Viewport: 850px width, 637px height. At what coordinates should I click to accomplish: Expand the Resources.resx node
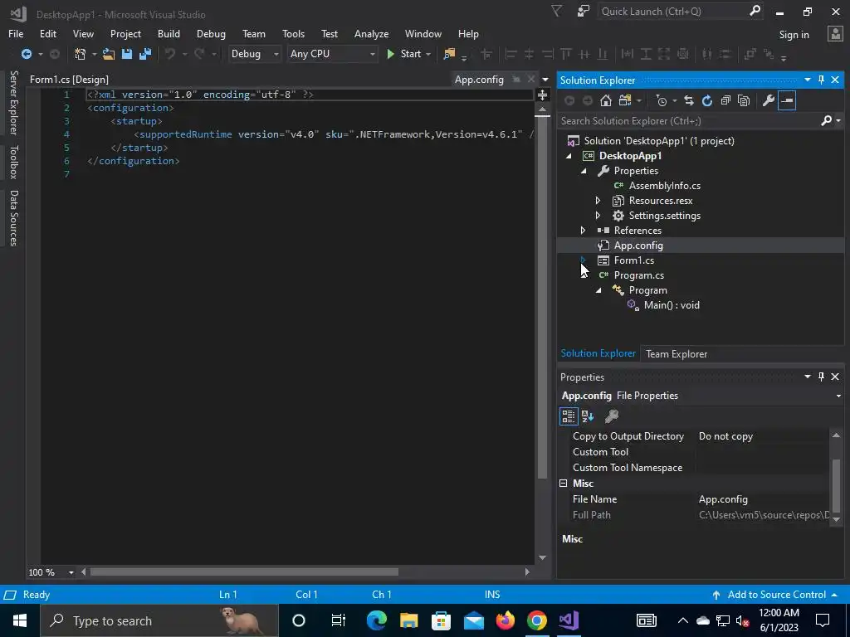(x=598, y=201)
